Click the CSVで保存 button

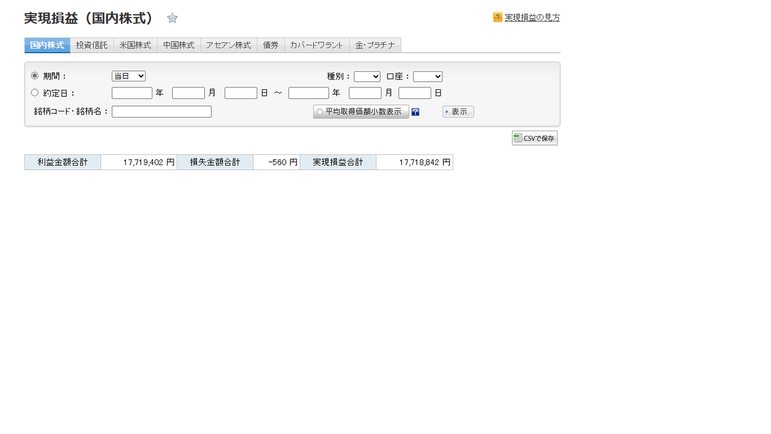(535, 138)
